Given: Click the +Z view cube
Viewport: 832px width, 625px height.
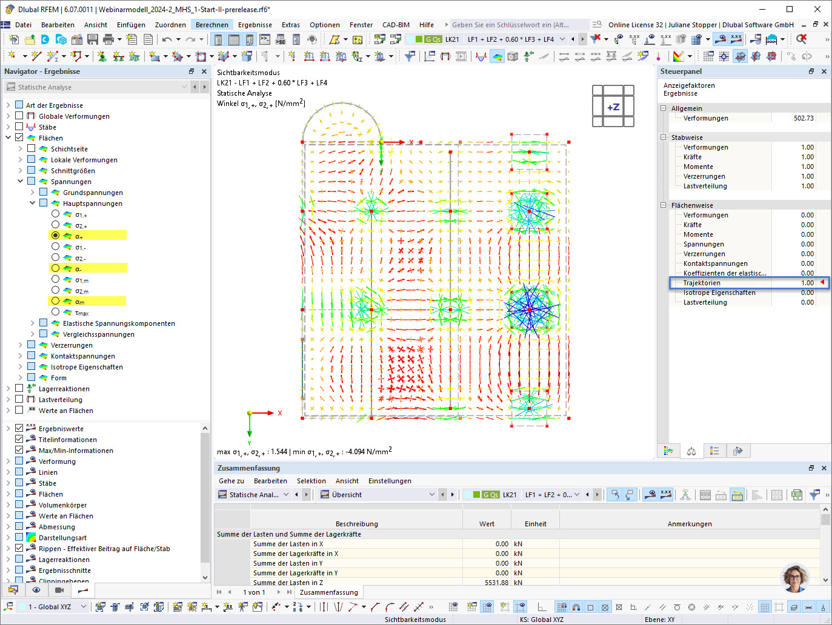Looking at the screenshot, I should point(613,107).
